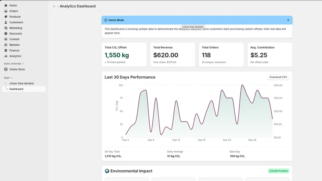Click the $40.00 right axis label
This screenshot has width=322, height=181.
(278, 85)
